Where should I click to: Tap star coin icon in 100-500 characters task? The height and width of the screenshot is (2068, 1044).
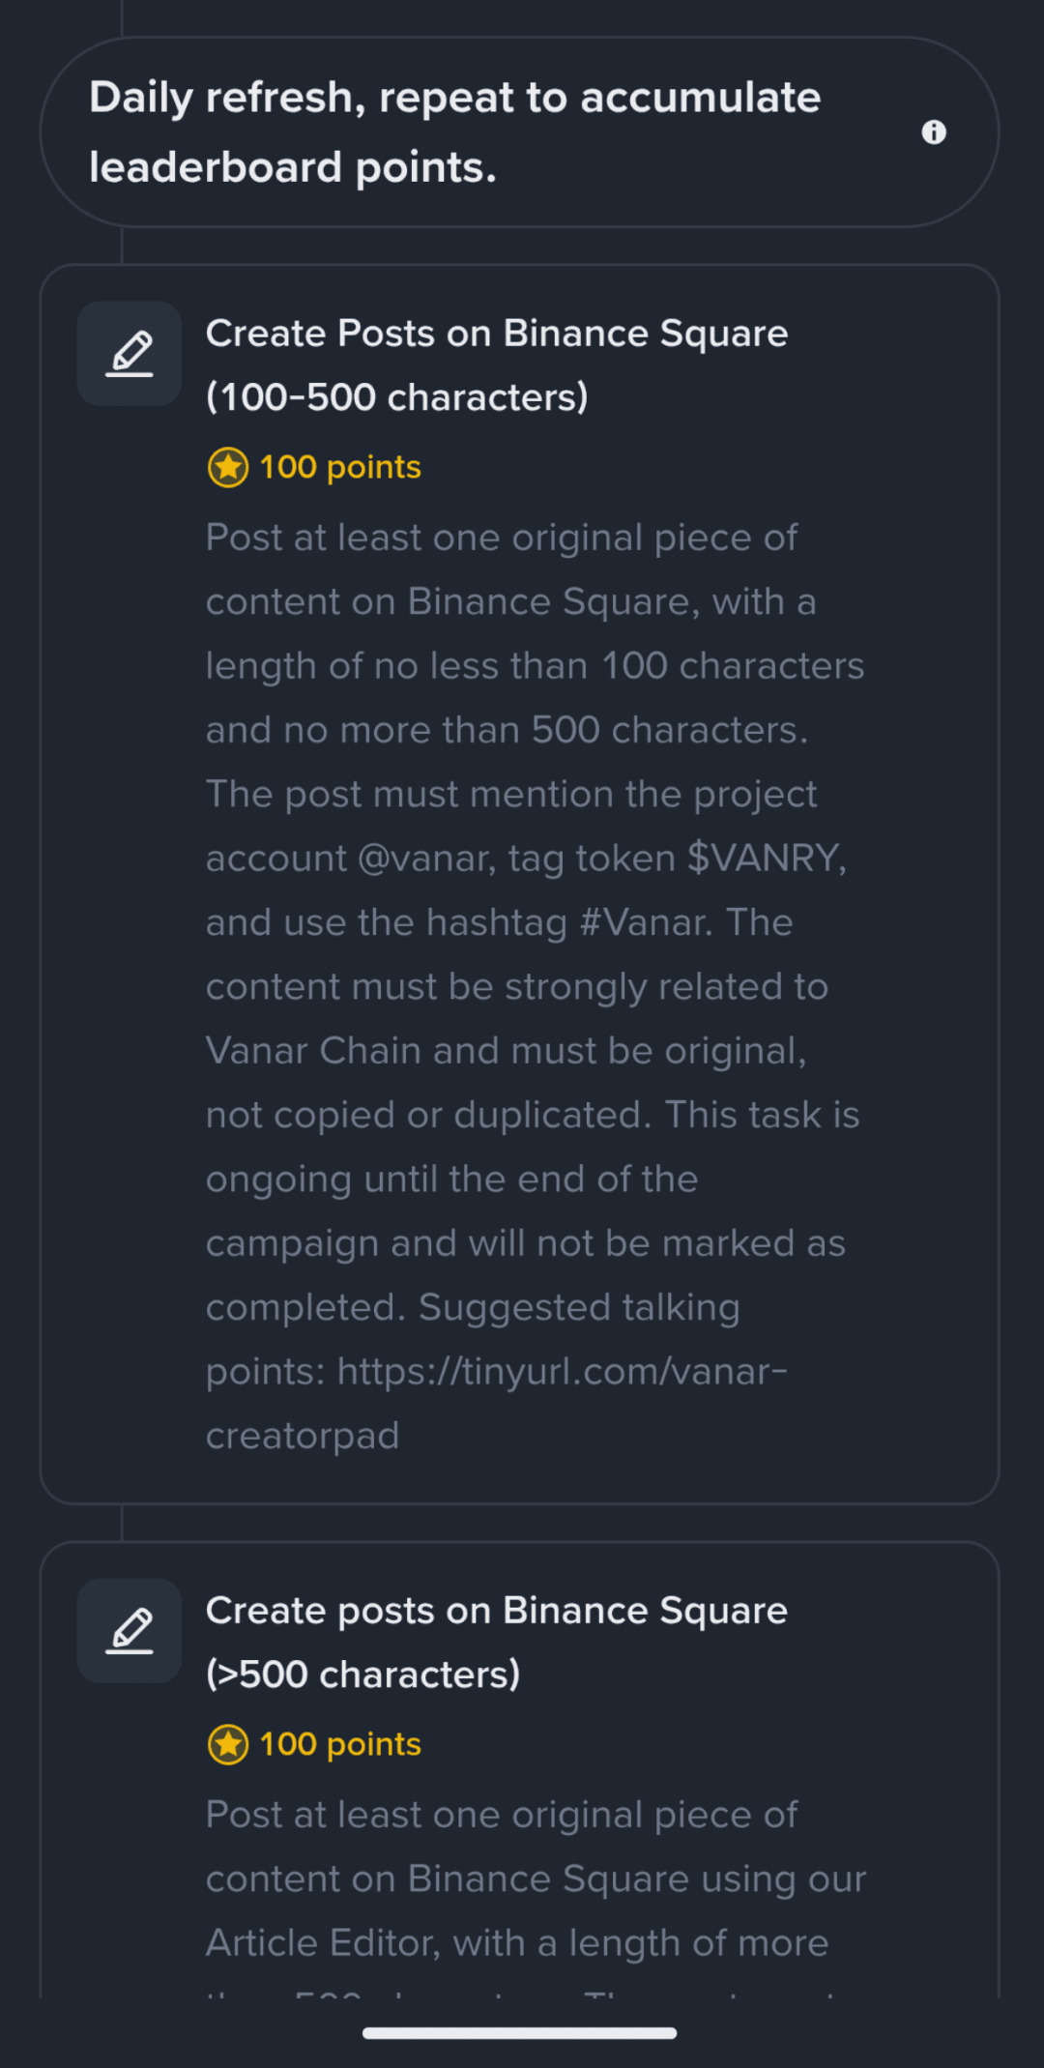(x=228, y=468)
